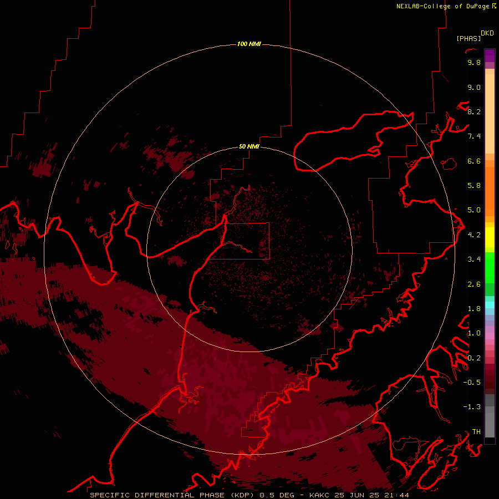Select the 3.4 legend value
Screen dimensions: 499x499
click(474, 259)
